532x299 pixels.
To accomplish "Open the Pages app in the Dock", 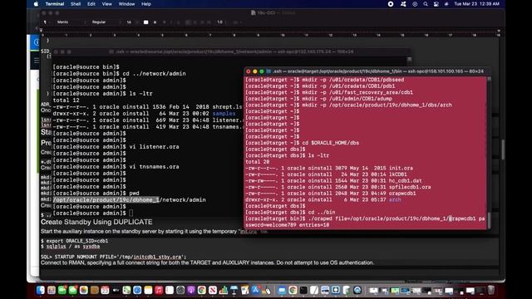I will (x=244, y=290).
